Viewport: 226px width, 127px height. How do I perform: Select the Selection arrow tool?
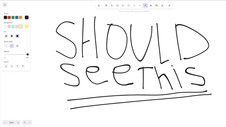tap(112, 5)
